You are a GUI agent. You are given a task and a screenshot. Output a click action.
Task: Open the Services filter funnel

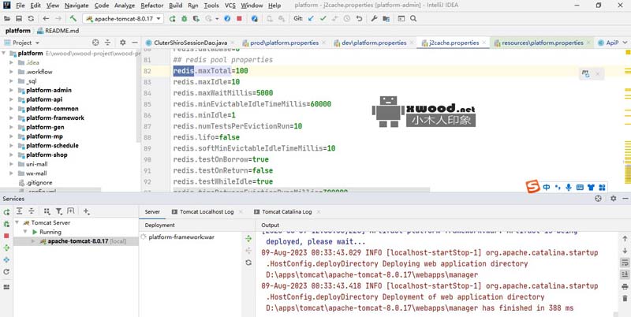tap(58, 211)
